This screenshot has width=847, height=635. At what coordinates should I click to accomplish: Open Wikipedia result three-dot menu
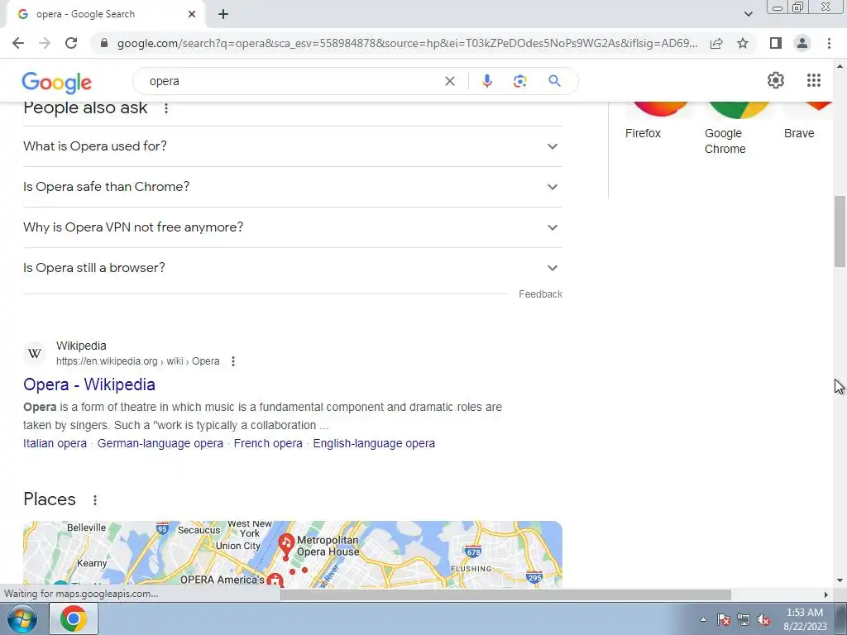point(232,361)
